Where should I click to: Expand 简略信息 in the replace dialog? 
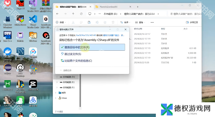66,70
